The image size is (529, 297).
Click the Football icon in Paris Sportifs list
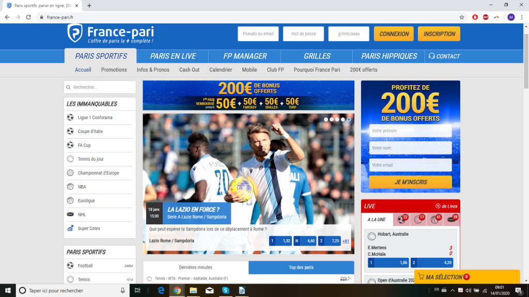pyautogui.click(x=70, y=266)
